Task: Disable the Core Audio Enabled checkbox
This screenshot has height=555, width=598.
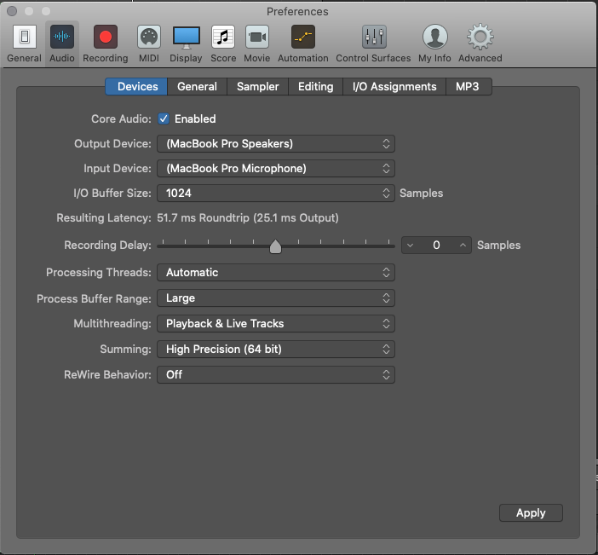Action: tap(164, 119)
